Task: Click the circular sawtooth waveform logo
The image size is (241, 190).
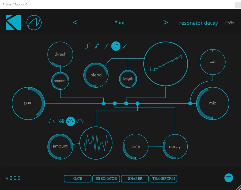Action: click(x=34, y=23)
